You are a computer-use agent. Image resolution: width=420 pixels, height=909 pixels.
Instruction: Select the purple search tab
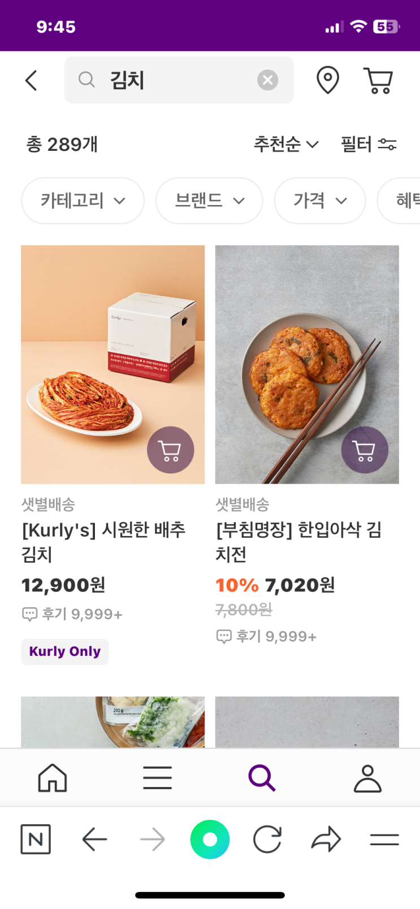click(262, 778)
